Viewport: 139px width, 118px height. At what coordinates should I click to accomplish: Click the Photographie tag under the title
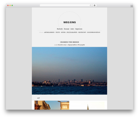(x=81, y=45)
